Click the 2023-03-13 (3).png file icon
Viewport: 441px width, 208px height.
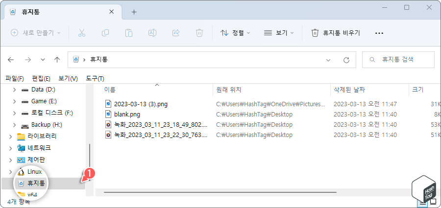pyautogui.click(x=108, y=104)
